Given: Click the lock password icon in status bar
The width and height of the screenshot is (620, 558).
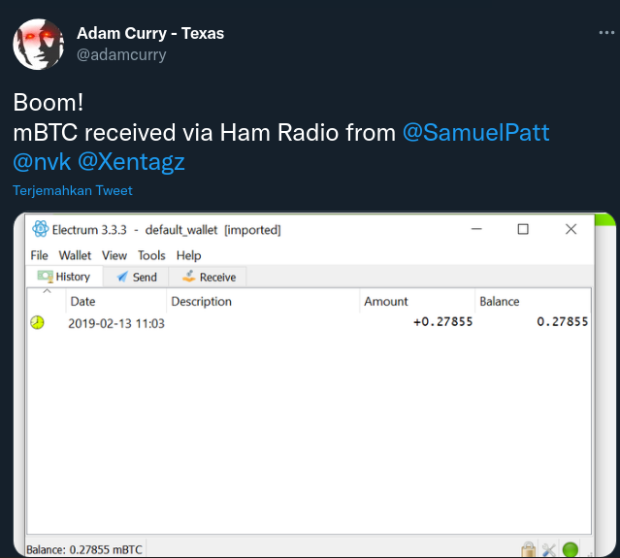Looking at the screenshot, I should pos(528,549).
